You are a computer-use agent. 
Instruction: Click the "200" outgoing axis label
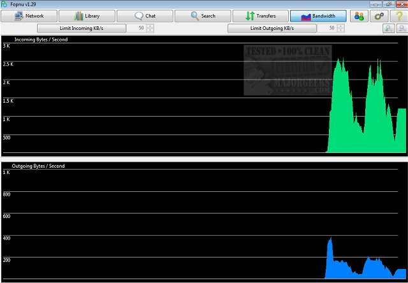pos(6,260)
